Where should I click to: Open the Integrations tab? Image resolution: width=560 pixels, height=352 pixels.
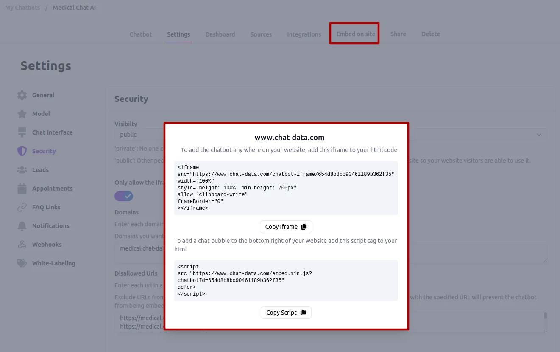click(x=304, y=34)
